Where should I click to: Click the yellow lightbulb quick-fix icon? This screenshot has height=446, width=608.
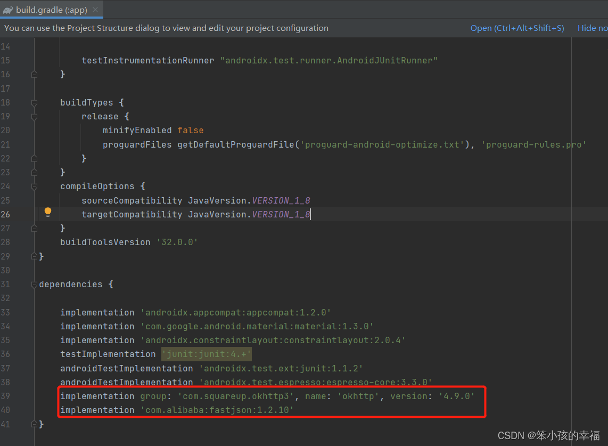pyautogui.click(x=48, y=212)
